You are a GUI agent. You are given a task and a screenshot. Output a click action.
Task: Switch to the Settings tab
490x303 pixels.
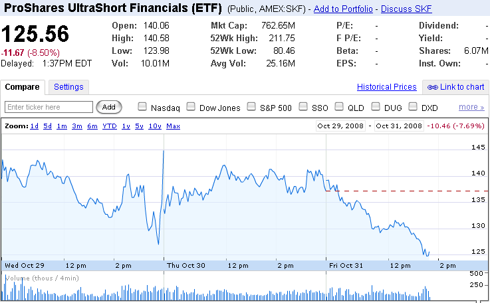pos(68,87)
